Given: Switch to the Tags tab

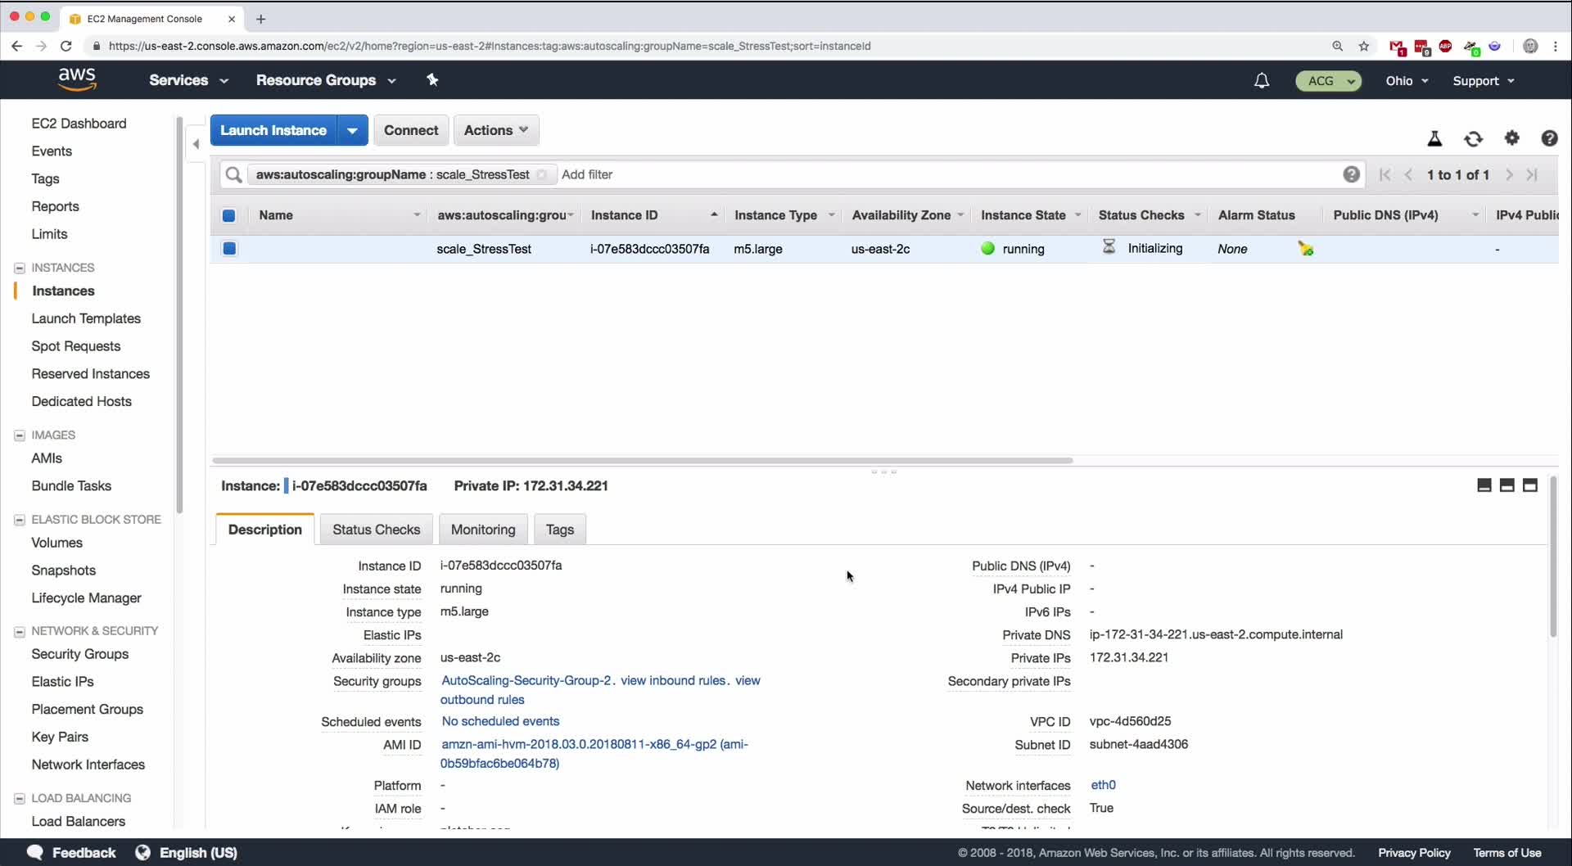Looking at the screenshot, I should [560, 530].
